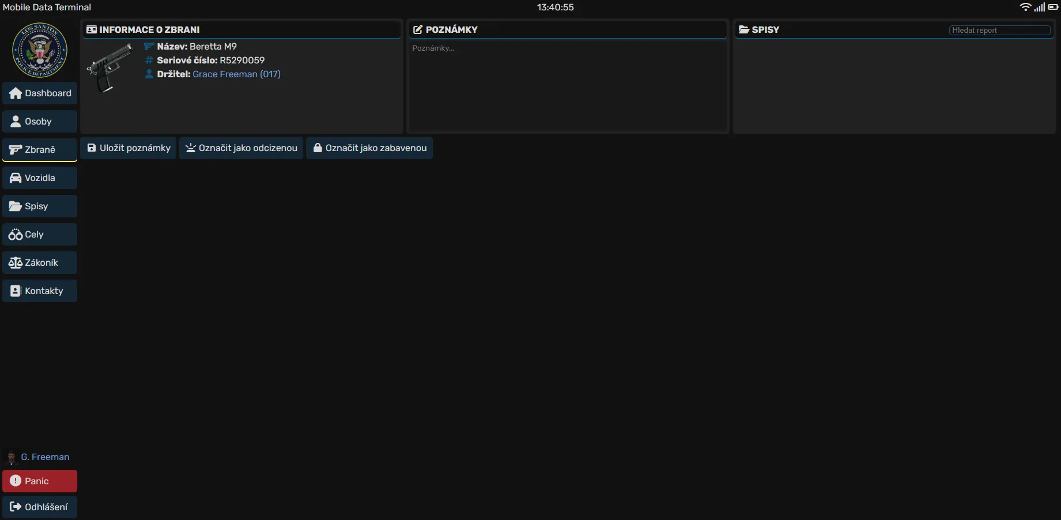Open Spisy in sidebar menu
1061x520 pixels.
click(x=40, y=206)
